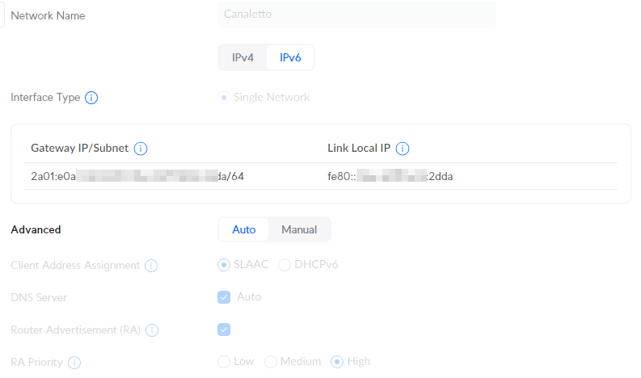Screen dimensions: 641x378
Task: Click the Link Local IP info icon
Action: (403, 149)
